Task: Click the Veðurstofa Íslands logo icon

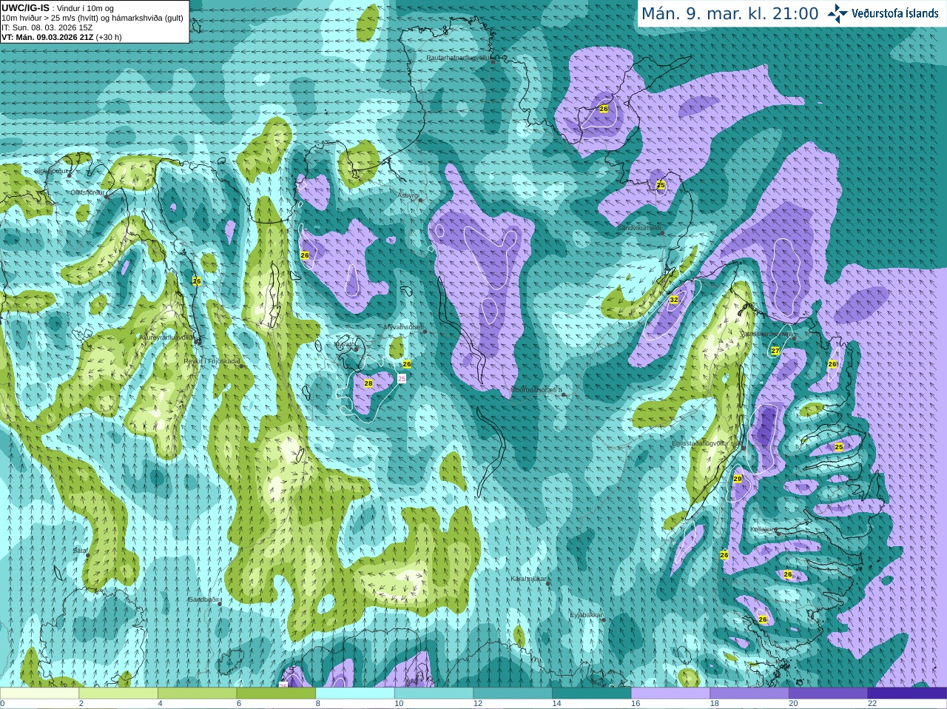Action: tap(838, 13)
